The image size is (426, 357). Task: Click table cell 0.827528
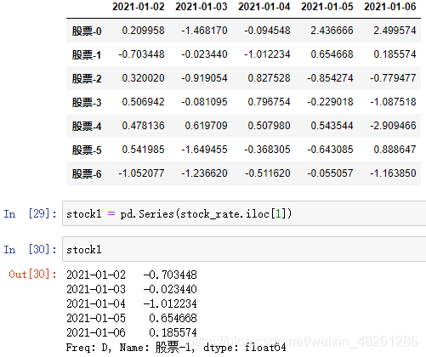coord(269,78)
